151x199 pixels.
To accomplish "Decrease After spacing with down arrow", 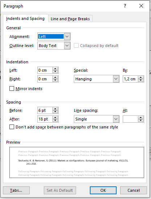I will [55, 120].
